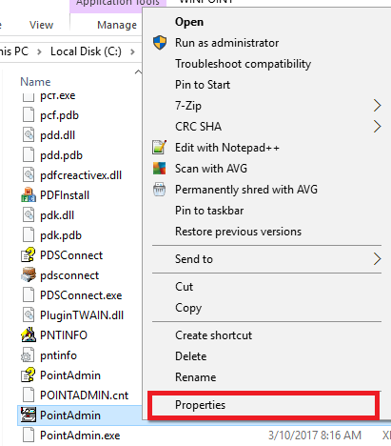The width and height of the screenshot is (391, 446).
Task: Click the Run as administrator shield icon
Action: coord(160,43)
